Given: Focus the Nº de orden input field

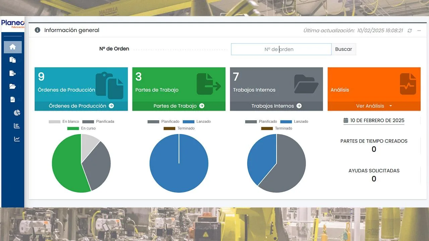Looking at the screenshot, I should [281, 49].
